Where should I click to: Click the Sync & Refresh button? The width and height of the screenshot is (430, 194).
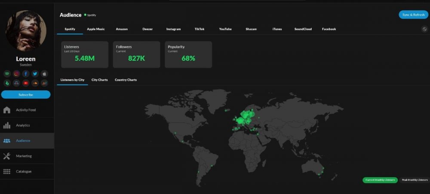413,15
